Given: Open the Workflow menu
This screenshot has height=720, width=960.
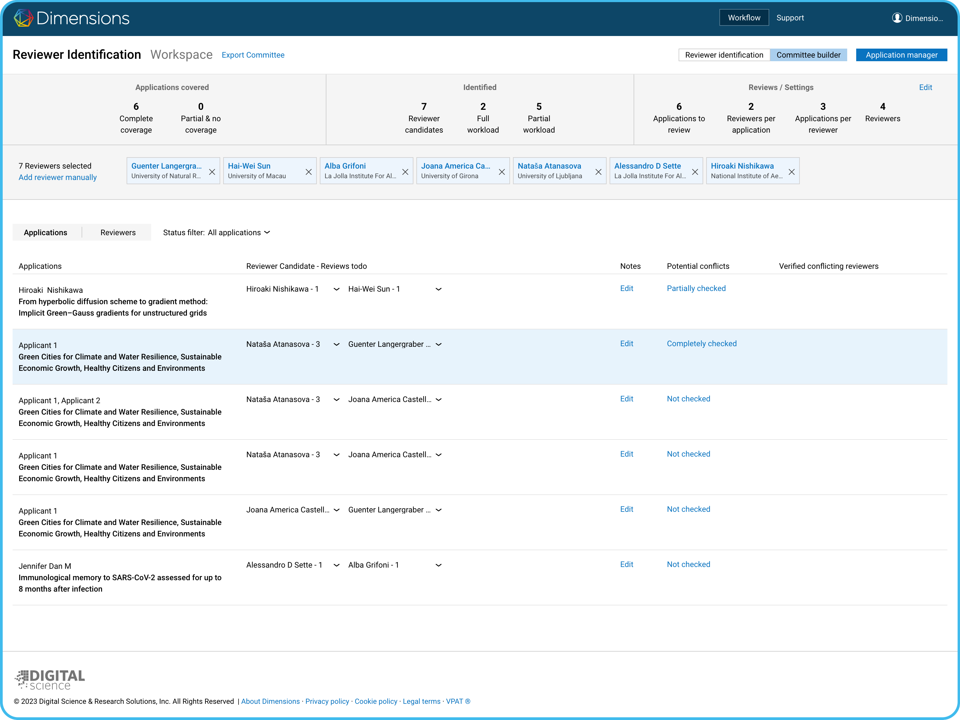Looking at the screenshot, I should click(744, 18).
